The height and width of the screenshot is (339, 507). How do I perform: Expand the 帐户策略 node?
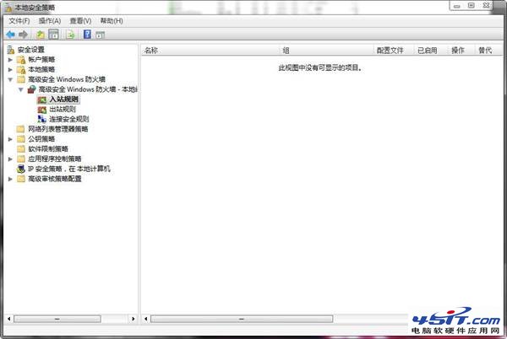coord(10,60)
